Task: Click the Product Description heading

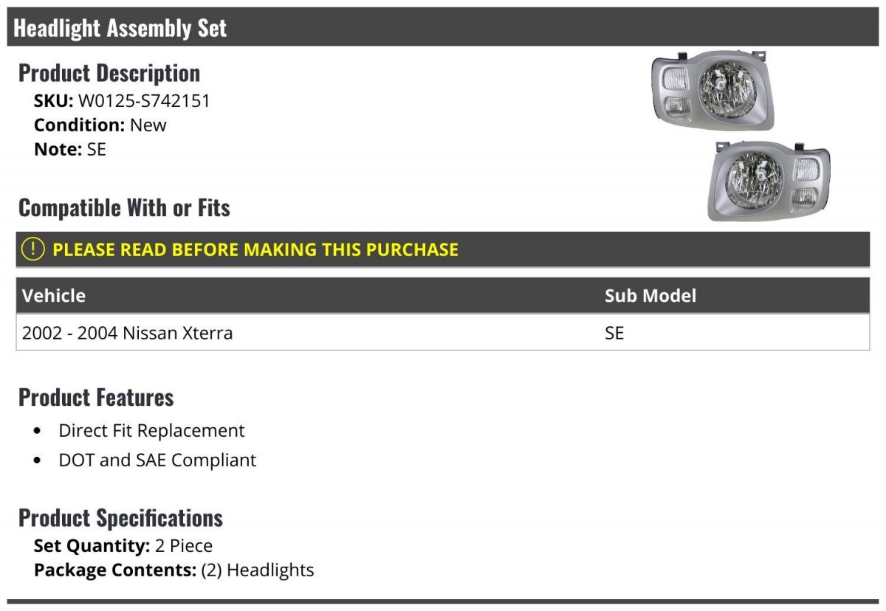Action: pos(109,73)
